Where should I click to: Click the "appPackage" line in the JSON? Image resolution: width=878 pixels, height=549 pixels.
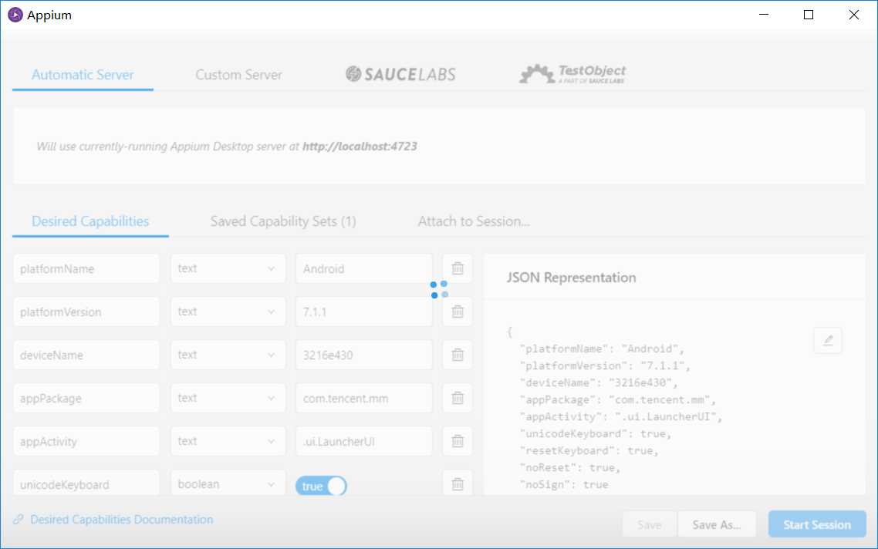point(618,399)
